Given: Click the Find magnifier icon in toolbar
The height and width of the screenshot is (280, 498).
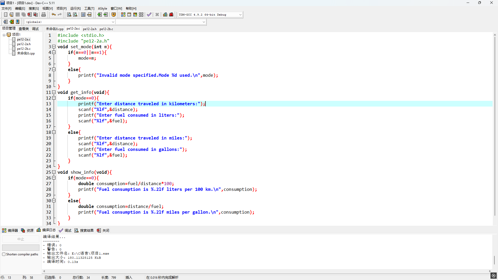Looking at the screenshot, I should coord(69,15).
